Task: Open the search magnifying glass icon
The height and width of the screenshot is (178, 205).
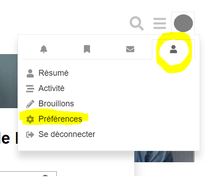Action: [137, 23]
